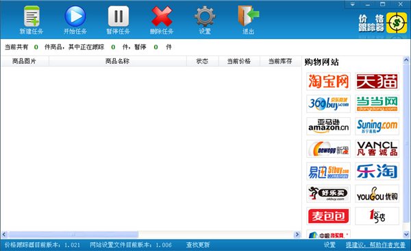Click the site list scroll down arrow
The image size is (411, 251).
click(x=406, y=235)
